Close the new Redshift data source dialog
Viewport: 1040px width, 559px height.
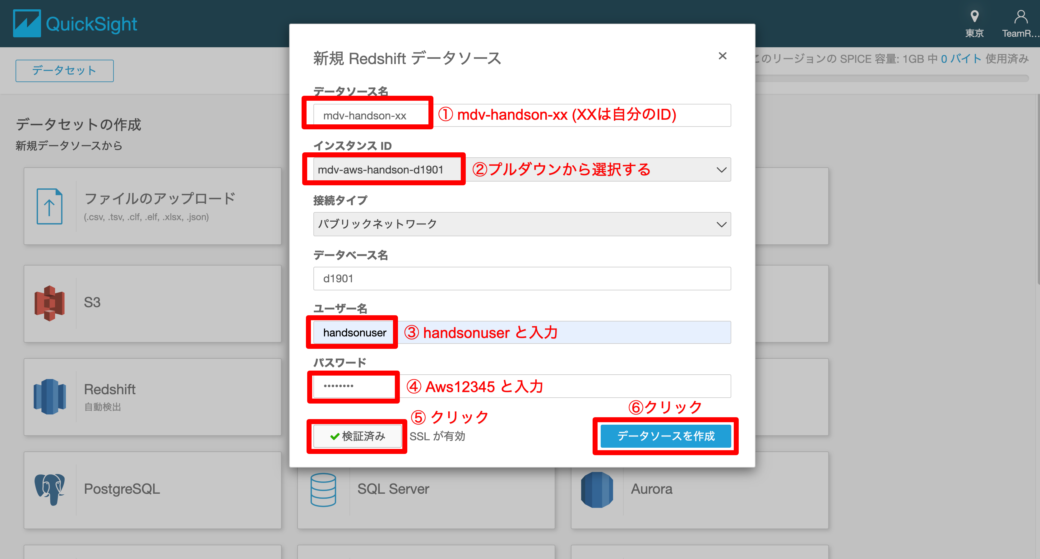point(722,56)
